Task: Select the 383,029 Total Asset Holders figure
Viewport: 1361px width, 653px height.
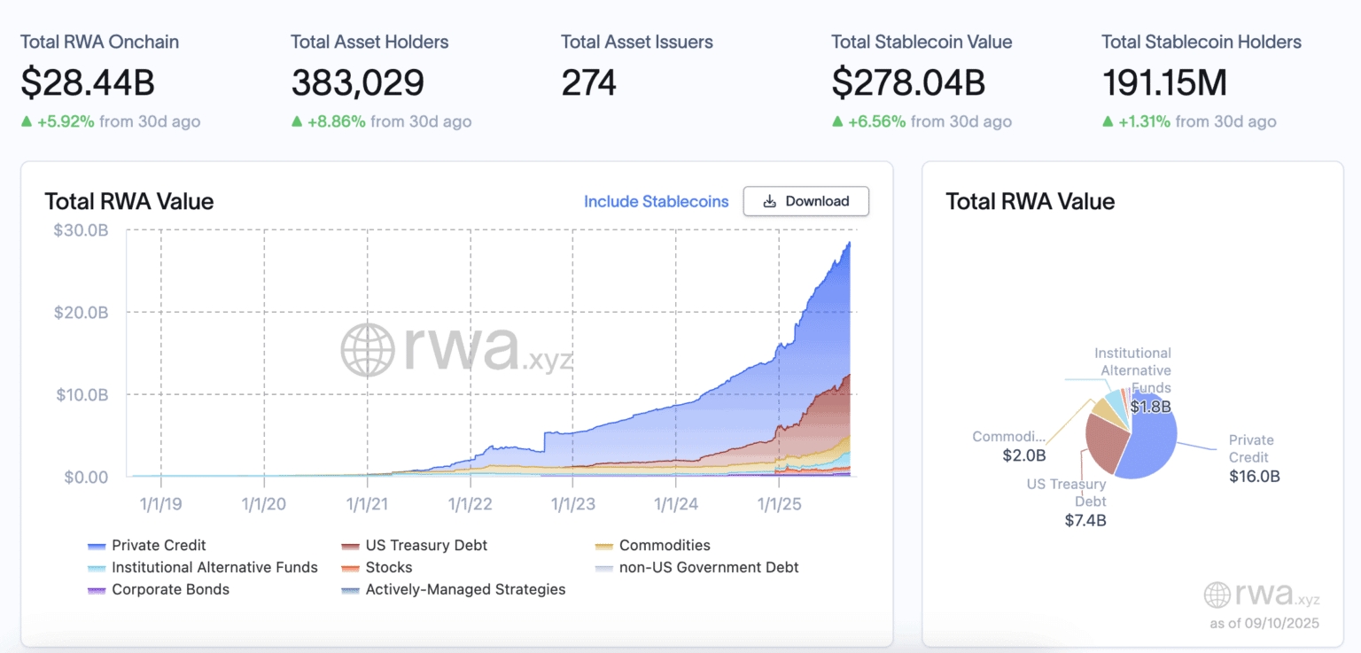Action: coord(357,82)
